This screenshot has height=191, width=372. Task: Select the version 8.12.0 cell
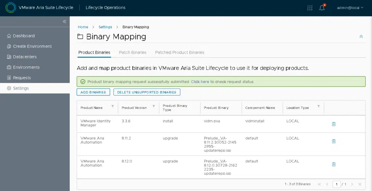point(127,161)
